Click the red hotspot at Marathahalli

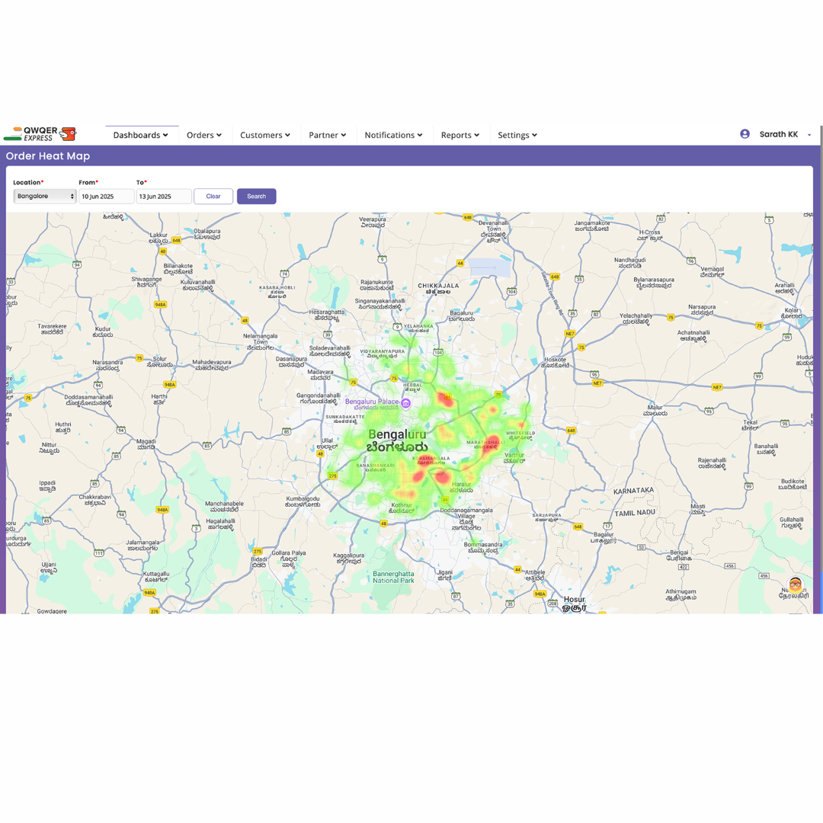click(493, 442)
